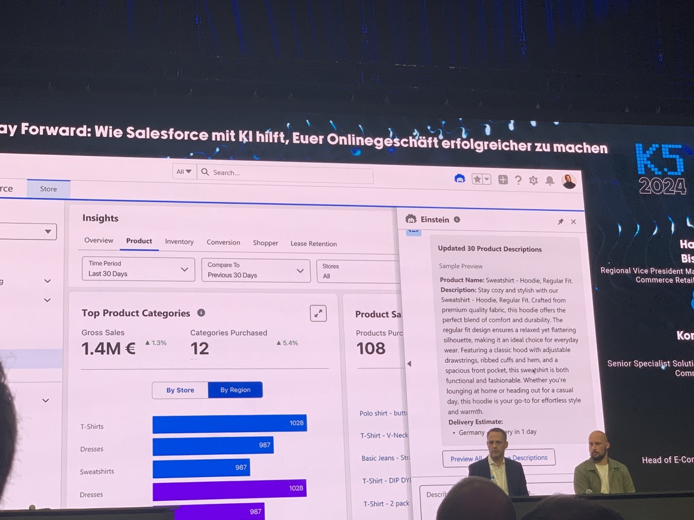Open the Overview insights tab
This screenshot has height=520, width=694.
(99, 240)
